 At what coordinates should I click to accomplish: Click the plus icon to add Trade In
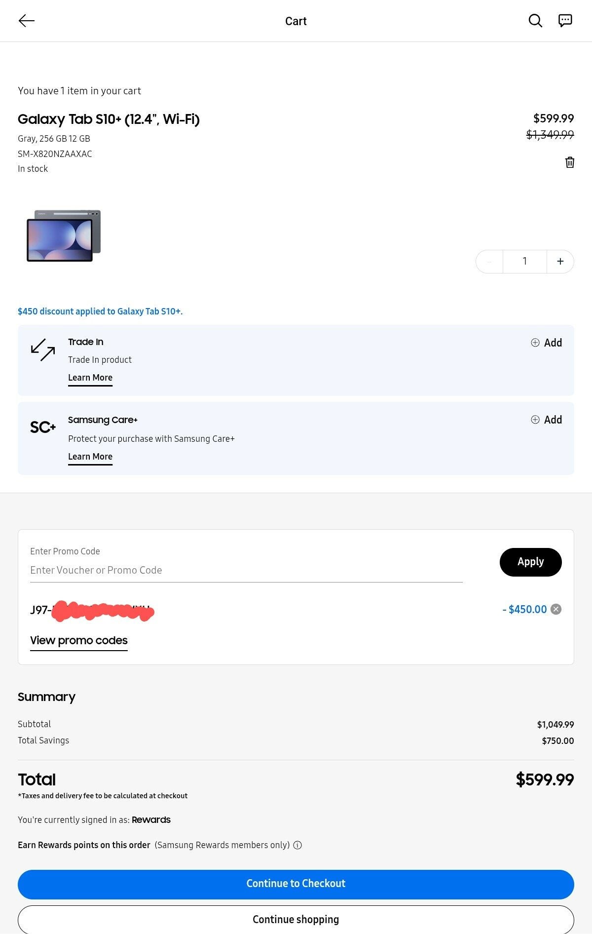pos(536,343)
